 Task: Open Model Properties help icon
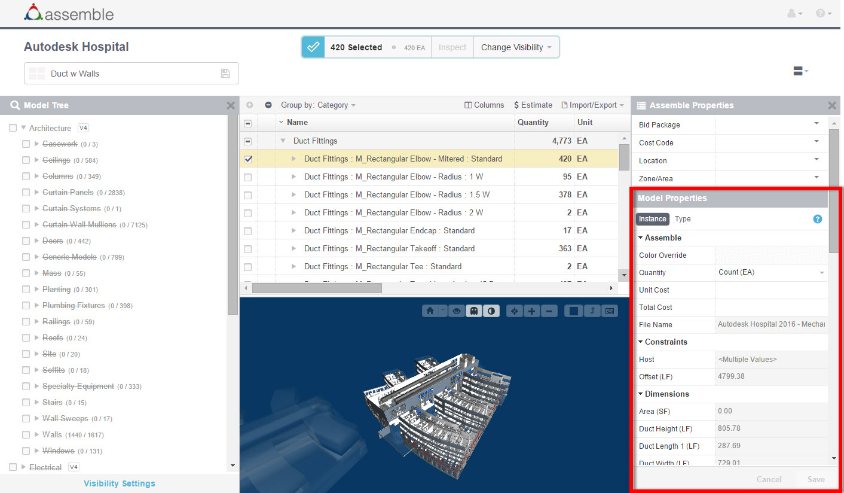[x=818, y=219]
